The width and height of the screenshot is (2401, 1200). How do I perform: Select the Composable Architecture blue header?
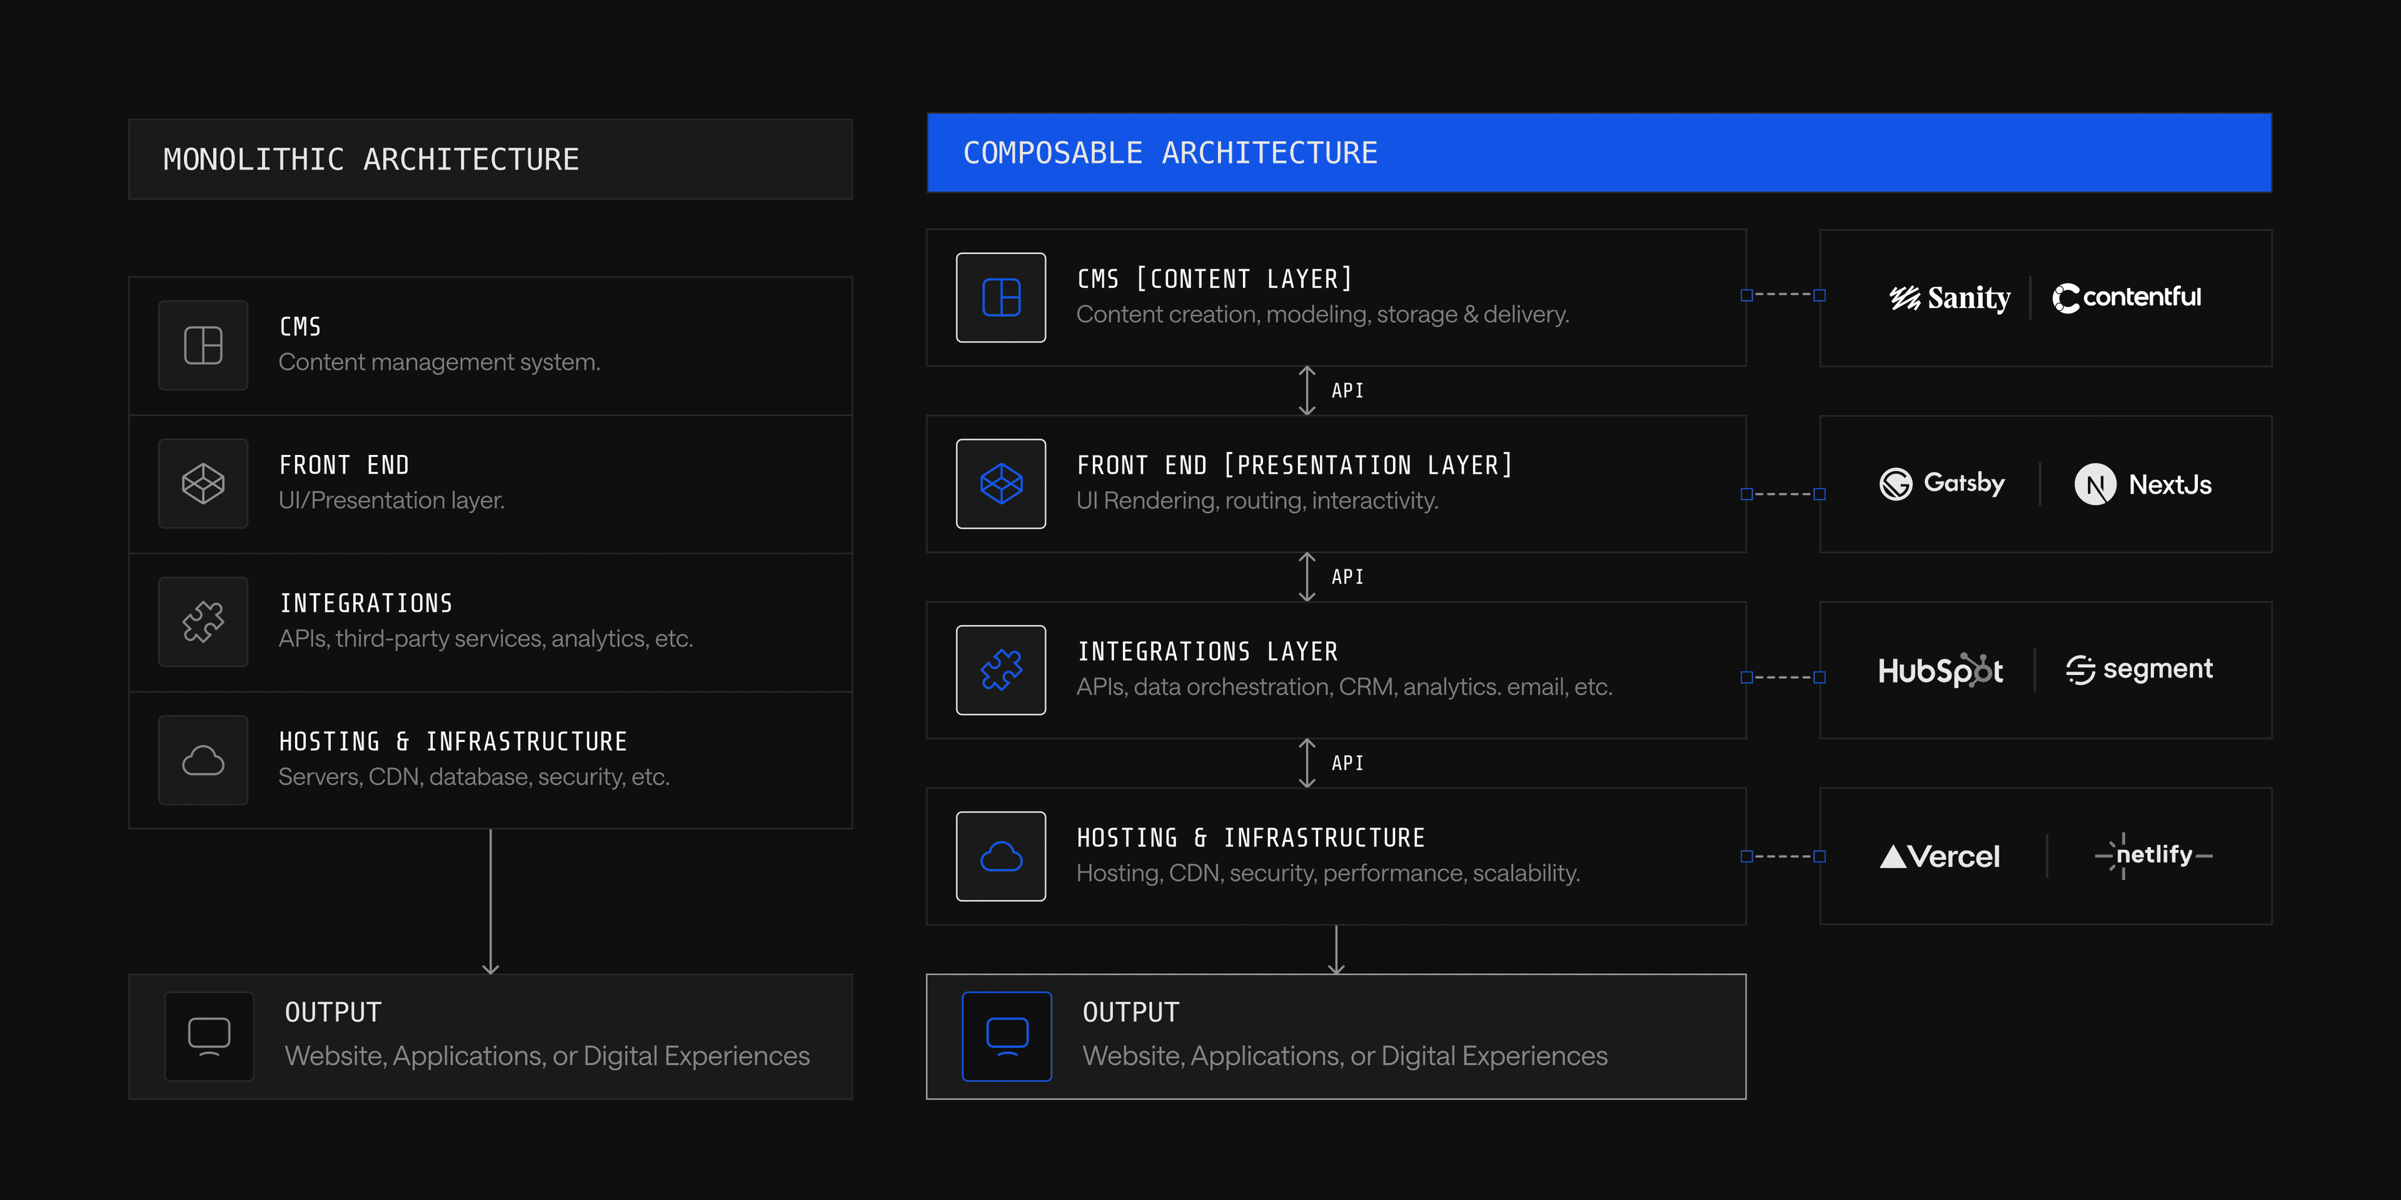1599,152
